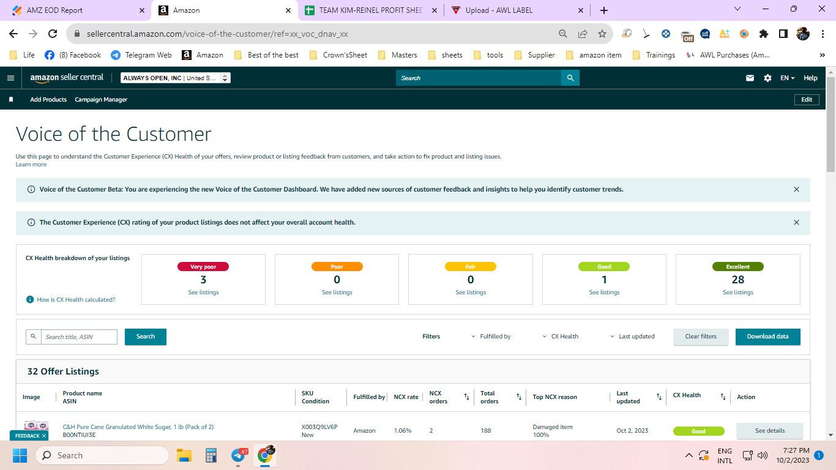836x470 pixels.
Task: Open the Learn more link
Action: tap(31, 165)
